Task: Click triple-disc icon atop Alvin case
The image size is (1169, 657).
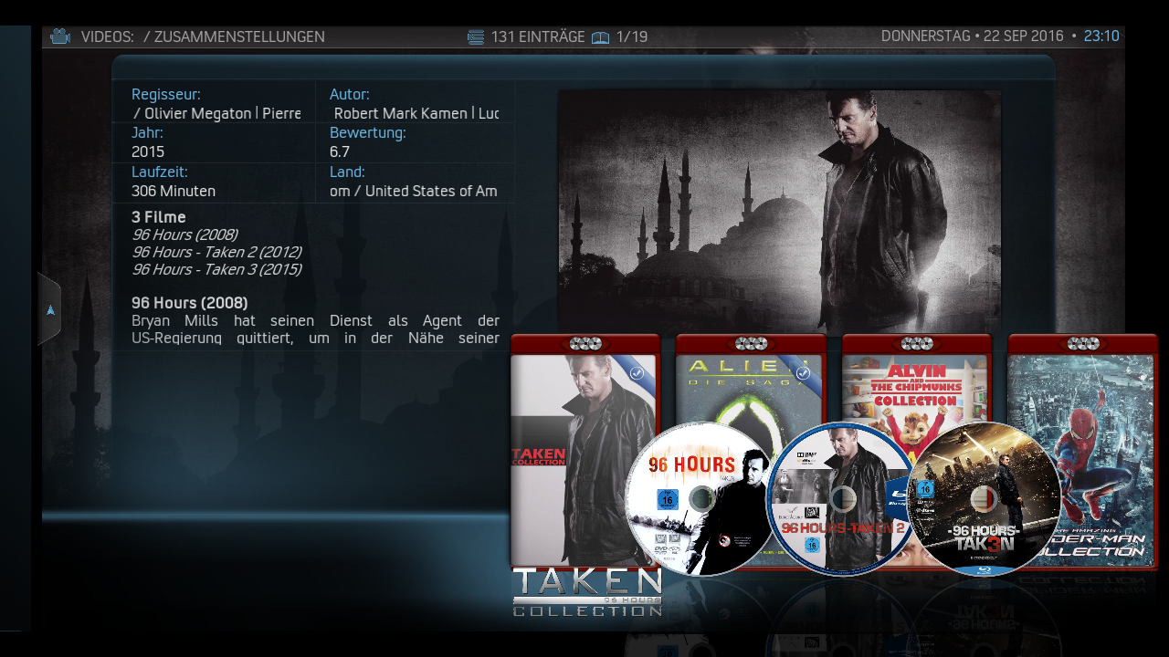Action: (917, 344)
